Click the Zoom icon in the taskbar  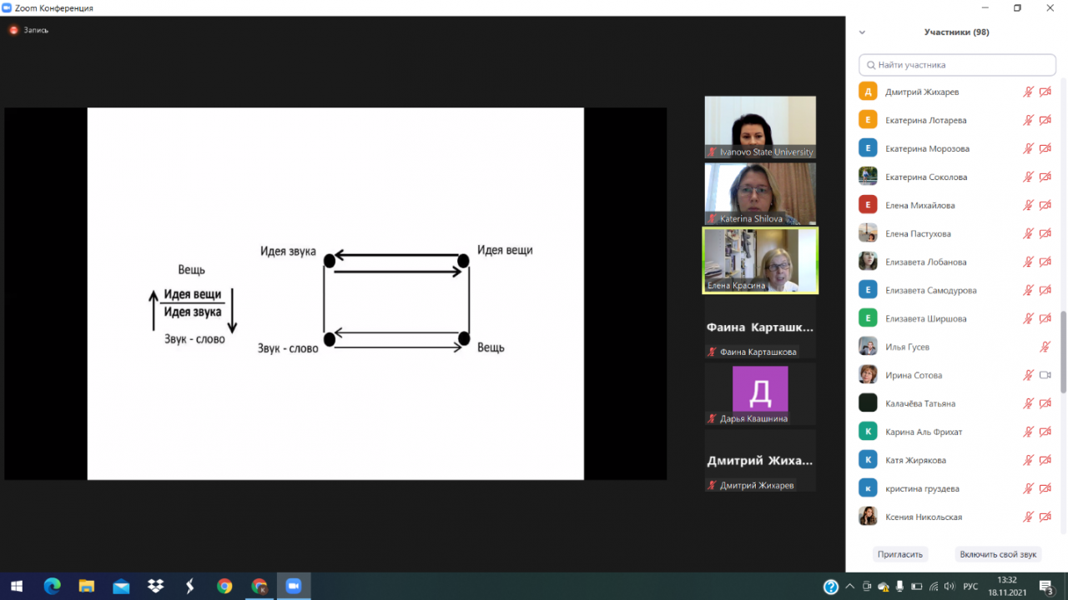(x=293, y=586)
